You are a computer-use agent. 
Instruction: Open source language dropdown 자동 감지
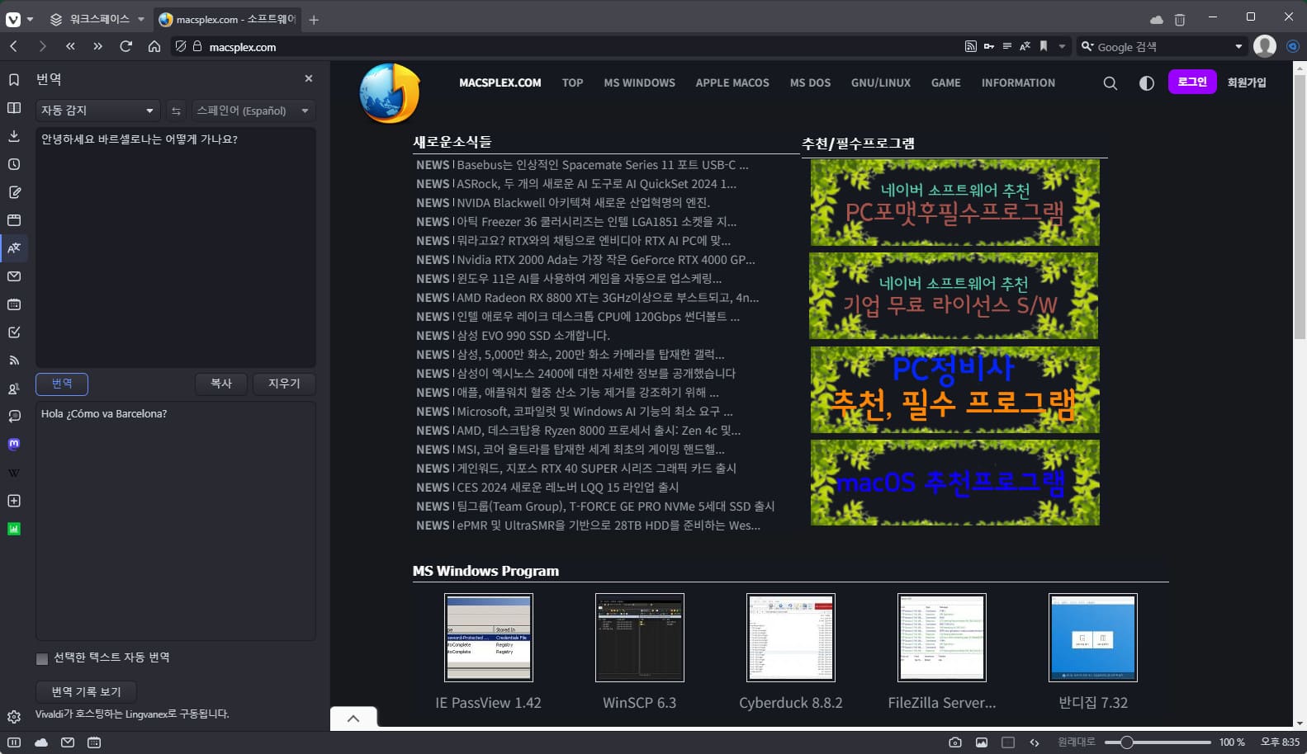[x=97, y=111]
